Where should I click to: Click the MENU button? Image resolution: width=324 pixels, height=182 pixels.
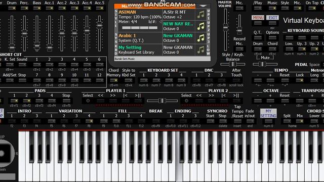pos(258,18)
